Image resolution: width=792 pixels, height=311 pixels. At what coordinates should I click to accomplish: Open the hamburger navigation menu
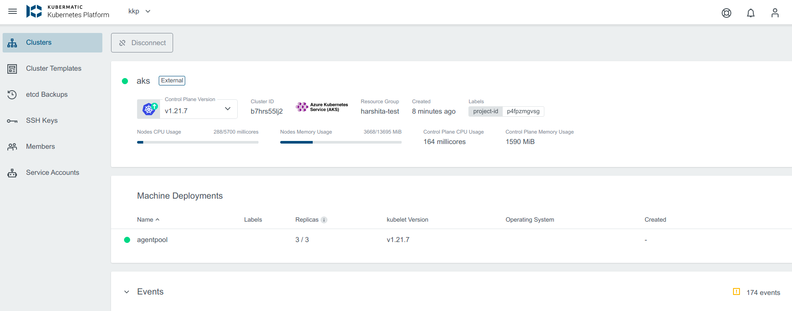point(13,11)
